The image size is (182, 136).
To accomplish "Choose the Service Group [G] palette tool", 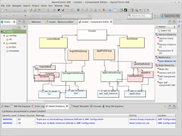I will point(166,40).
